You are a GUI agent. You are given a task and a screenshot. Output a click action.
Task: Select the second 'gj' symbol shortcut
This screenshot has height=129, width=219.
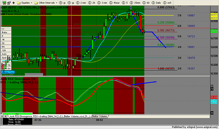pyautogui.click(x=71, y=3)
